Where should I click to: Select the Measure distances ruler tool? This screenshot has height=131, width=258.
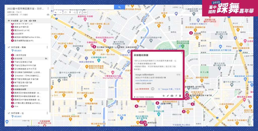(x=85, y=12)
